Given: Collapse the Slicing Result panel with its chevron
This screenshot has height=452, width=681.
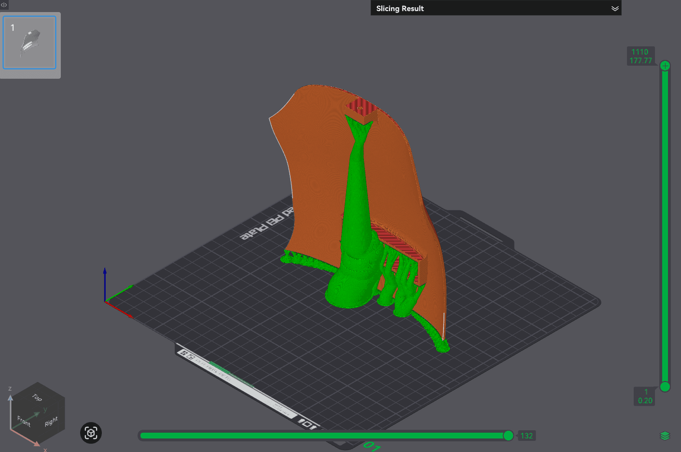Looking at the screenshot, I should tap(615, 8).
